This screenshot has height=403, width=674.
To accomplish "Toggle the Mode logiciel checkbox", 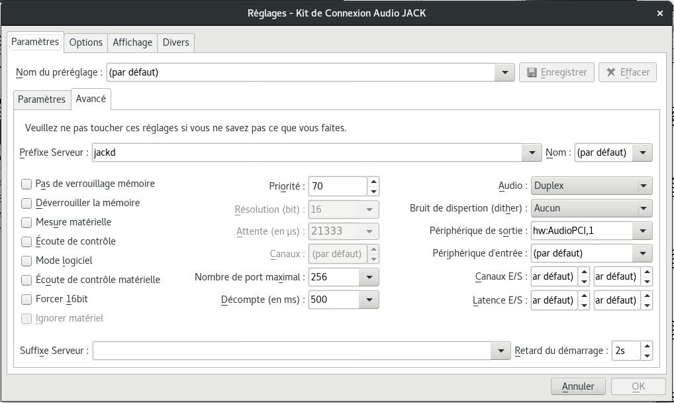I will point(26,260).
